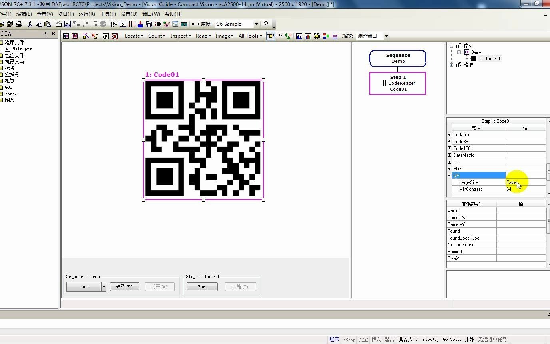The height and width of the screenshot is (344, 550).
Task: Open the Statistics bar chart icon
Action: coord(308,36)
